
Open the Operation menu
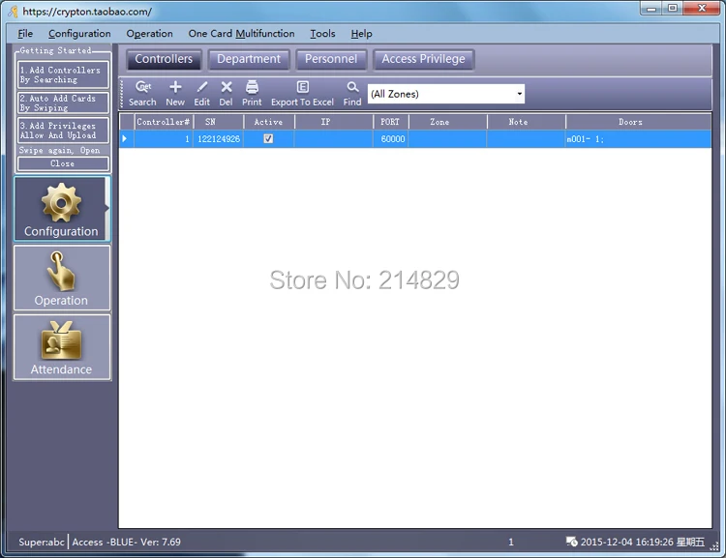149,34
